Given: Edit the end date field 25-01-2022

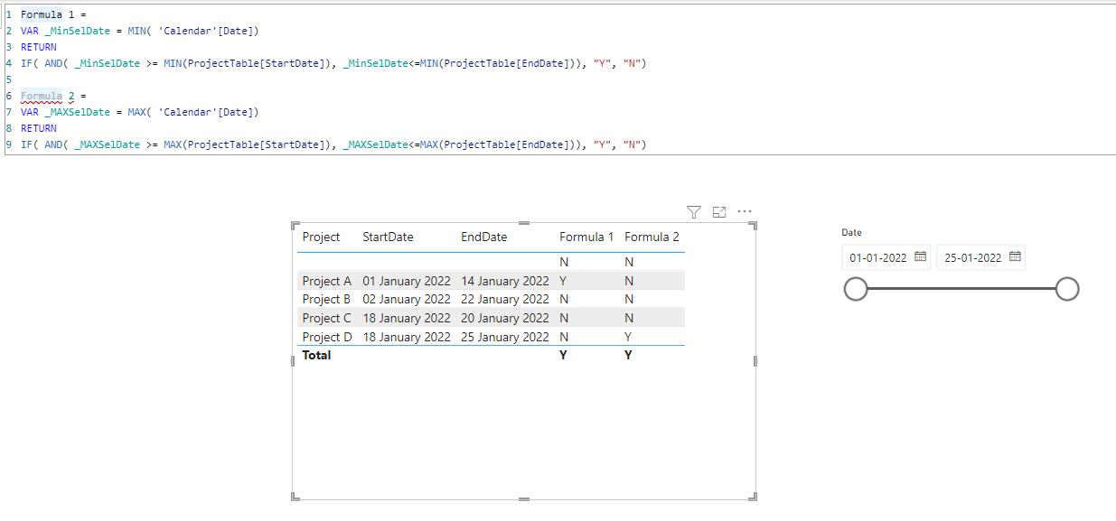Looking at the screenshot, I should click(973, 257).
